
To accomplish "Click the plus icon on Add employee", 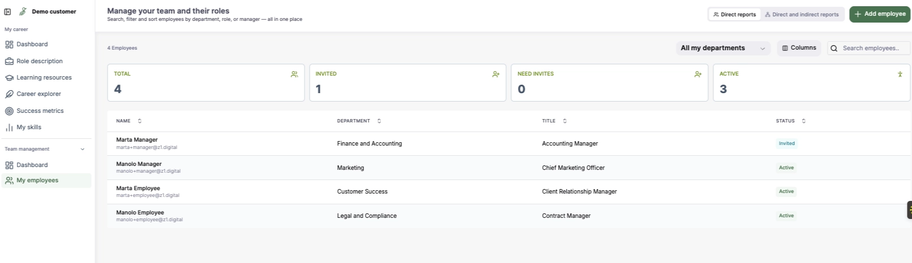I will (x=858, y=14).
